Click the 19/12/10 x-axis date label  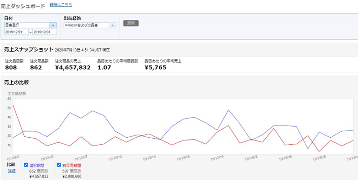(115, 158)
